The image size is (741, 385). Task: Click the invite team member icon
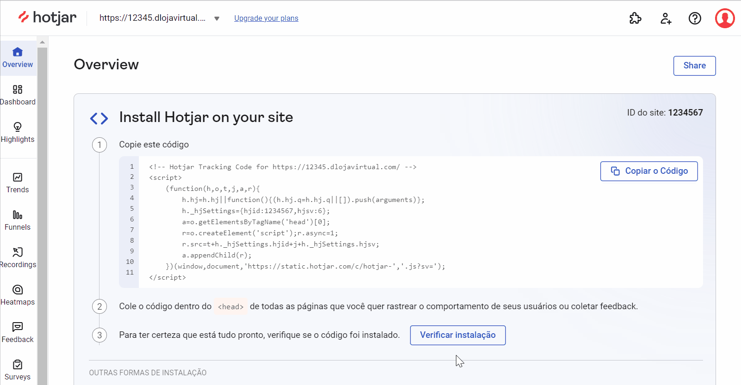(x=666, y=18)
